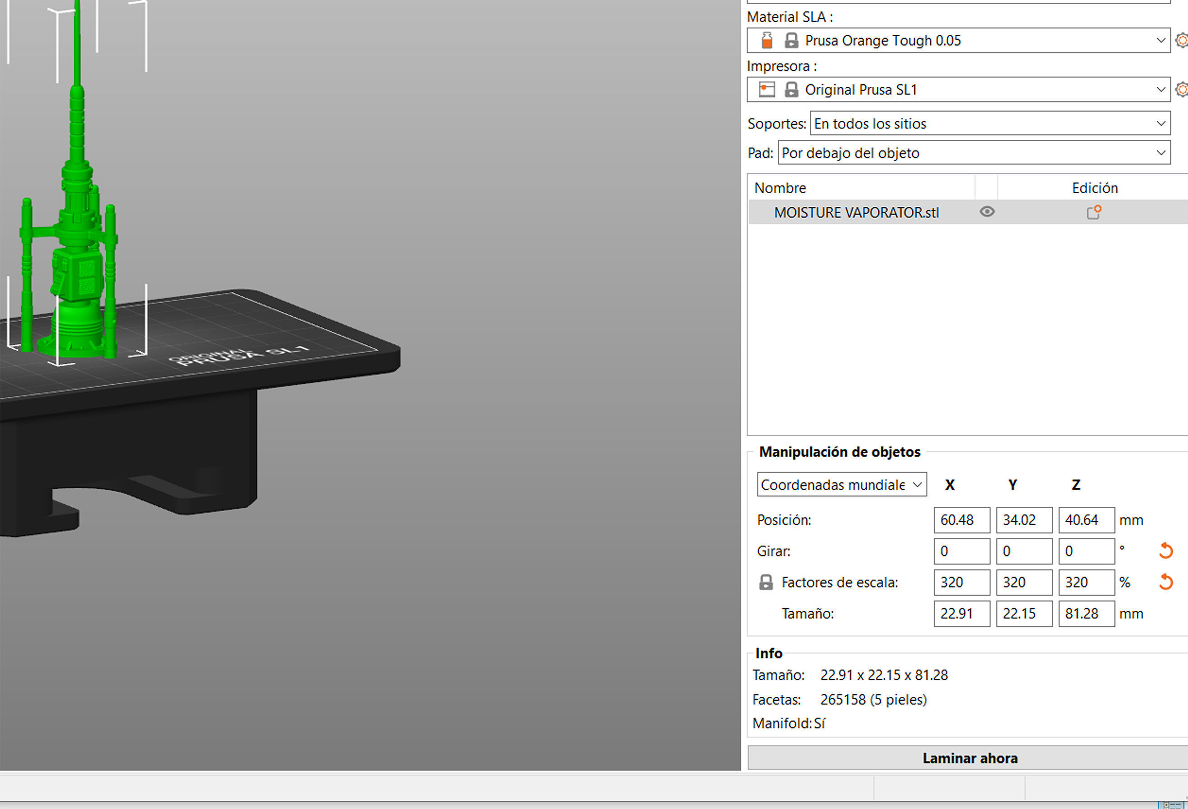Edit Material SLA preset settings gear

click(x=1181, y=40)
